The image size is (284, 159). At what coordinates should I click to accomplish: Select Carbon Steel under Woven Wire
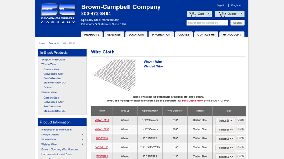51,69
